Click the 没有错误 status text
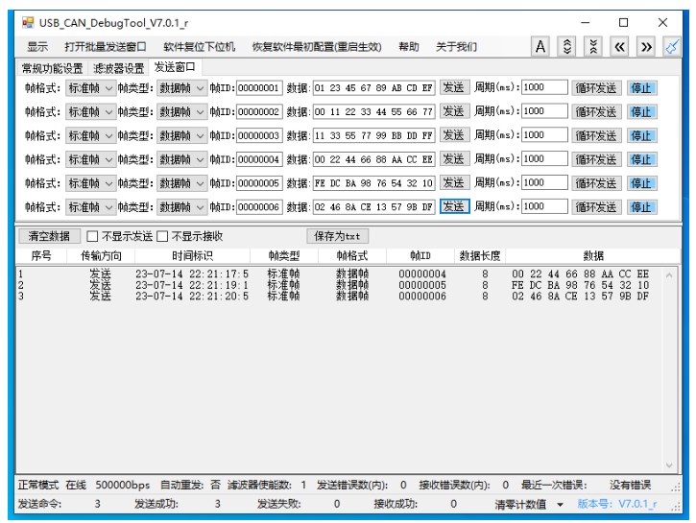This screenshot has height=523, width=696. 630,486
